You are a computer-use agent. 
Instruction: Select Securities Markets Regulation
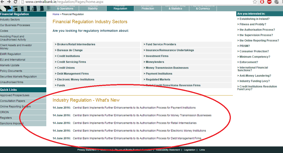(23, 76)
